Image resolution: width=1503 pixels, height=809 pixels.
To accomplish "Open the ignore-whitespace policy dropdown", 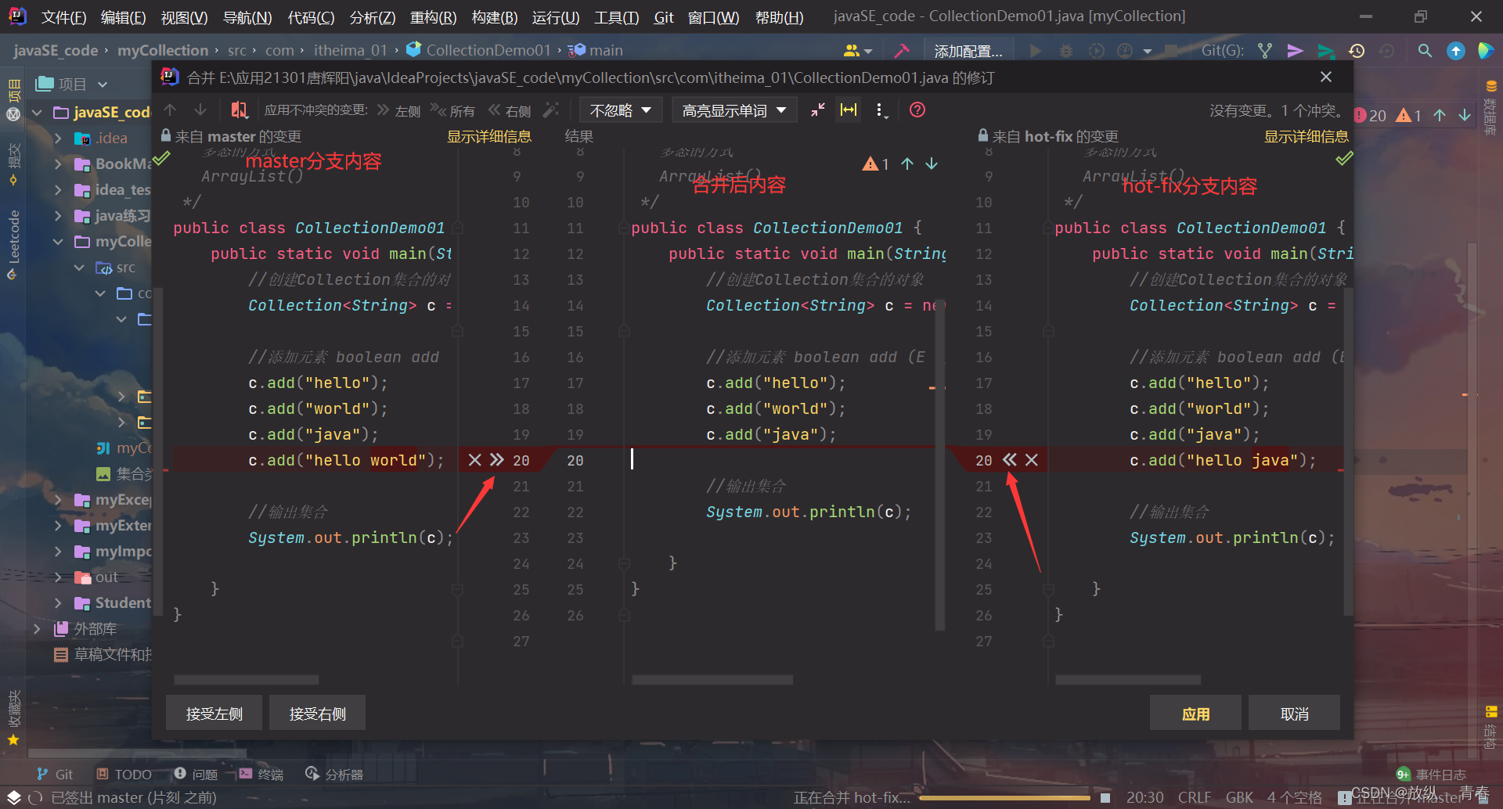I will point(621,110).
